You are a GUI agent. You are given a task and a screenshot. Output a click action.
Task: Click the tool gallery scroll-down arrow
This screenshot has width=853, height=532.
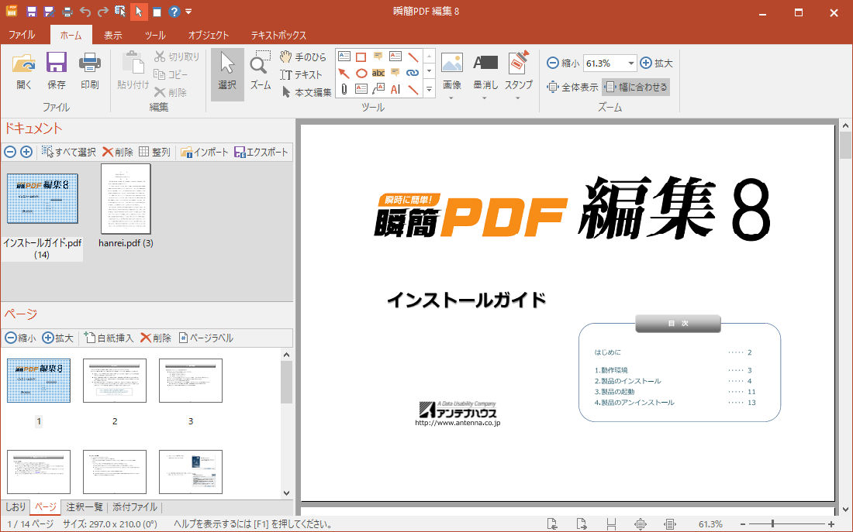pos(430,70)
